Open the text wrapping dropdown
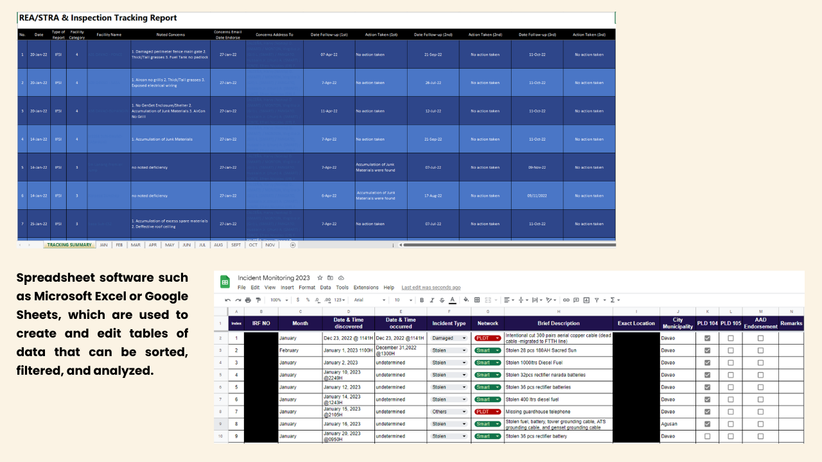The height and width of the screenshot is (462, 822). 538,300
